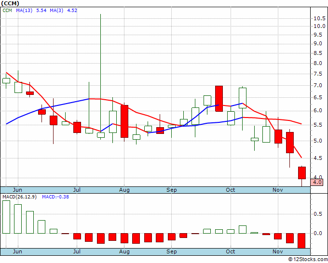
Task: Select Jul on the price chart date axis
Action: [x=77, y=190]
